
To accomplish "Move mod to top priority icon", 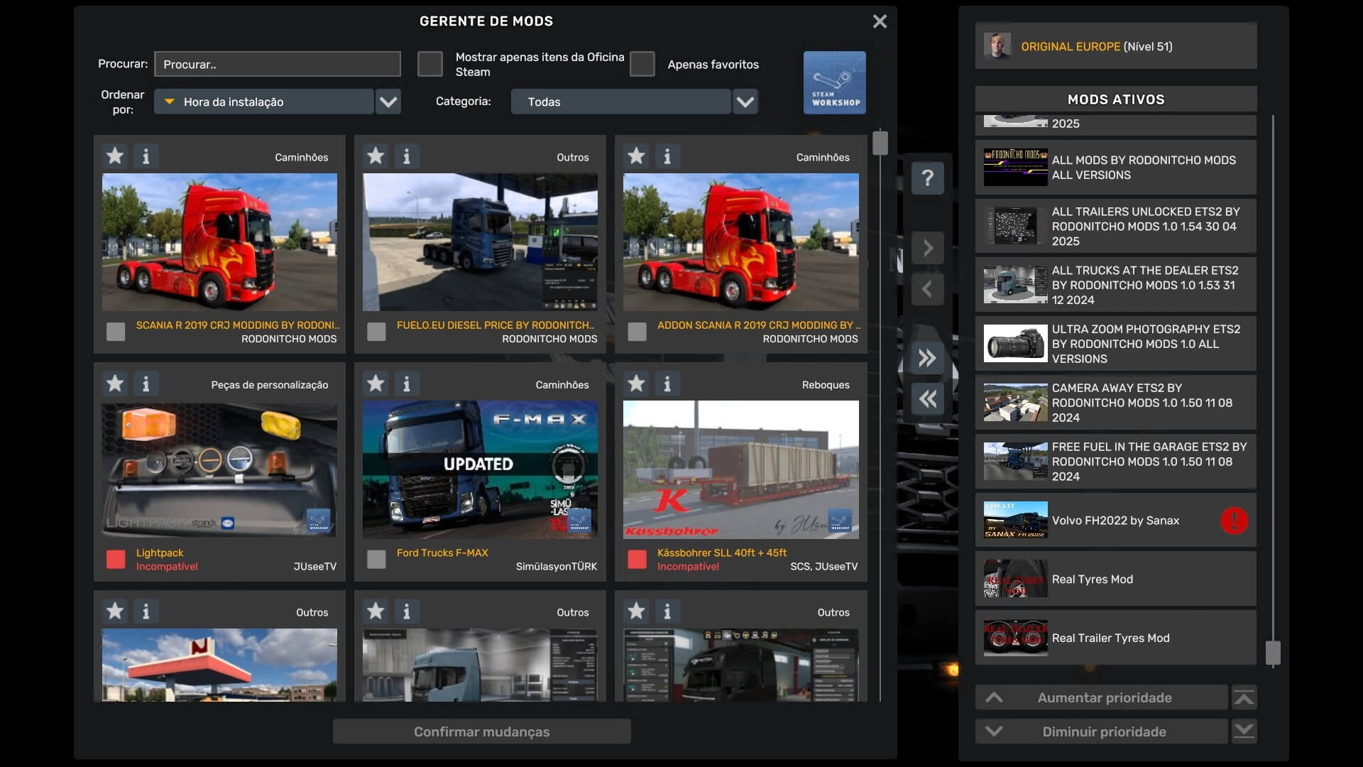I will (x=1244, y=697).
